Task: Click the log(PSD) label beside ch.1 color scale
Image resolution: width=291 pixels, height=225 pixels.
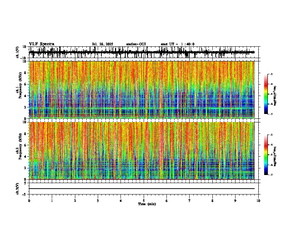Action: 275,96
